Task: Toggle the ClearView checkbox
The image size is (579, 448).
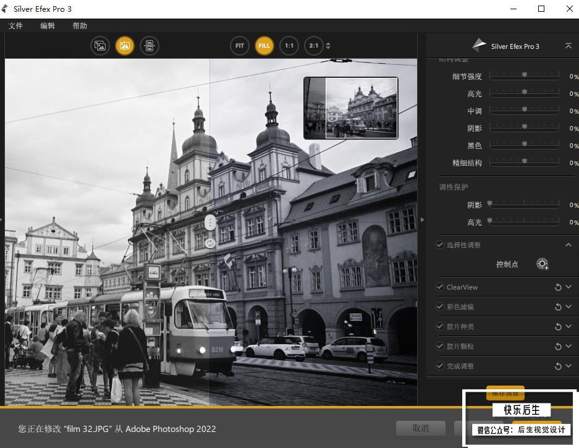Action: [x=440, y=287]
